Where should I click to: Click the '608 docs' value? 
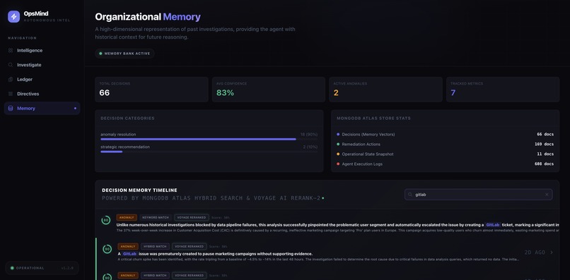click(545, 164)
